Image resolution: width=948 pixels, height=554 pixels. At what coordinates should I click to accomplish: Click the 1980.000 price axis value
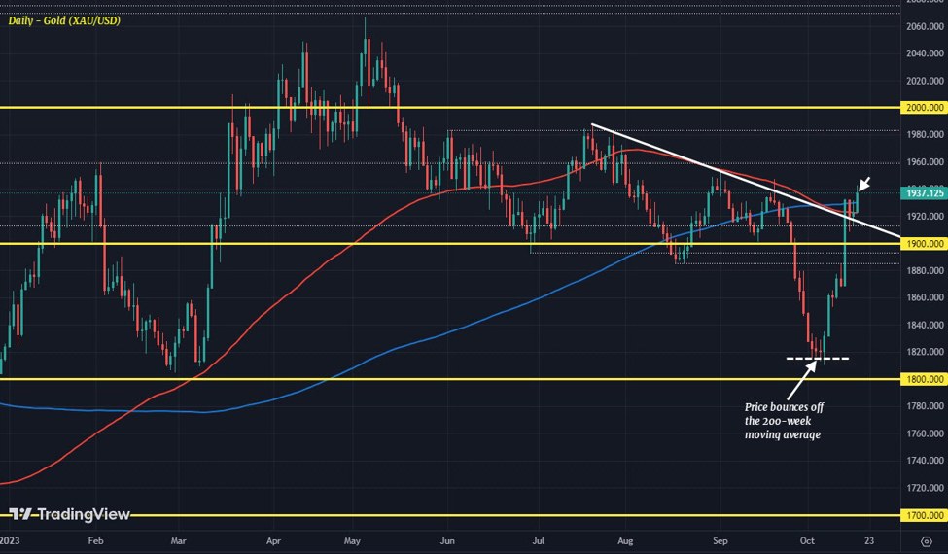pos(925,135)
